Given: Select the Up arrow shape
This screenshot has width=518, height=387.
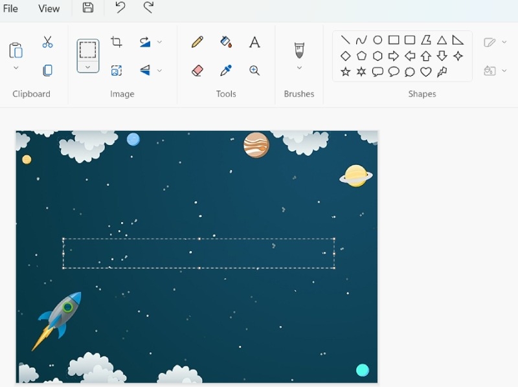Looking at the screenshot, I should pos(426,56).
